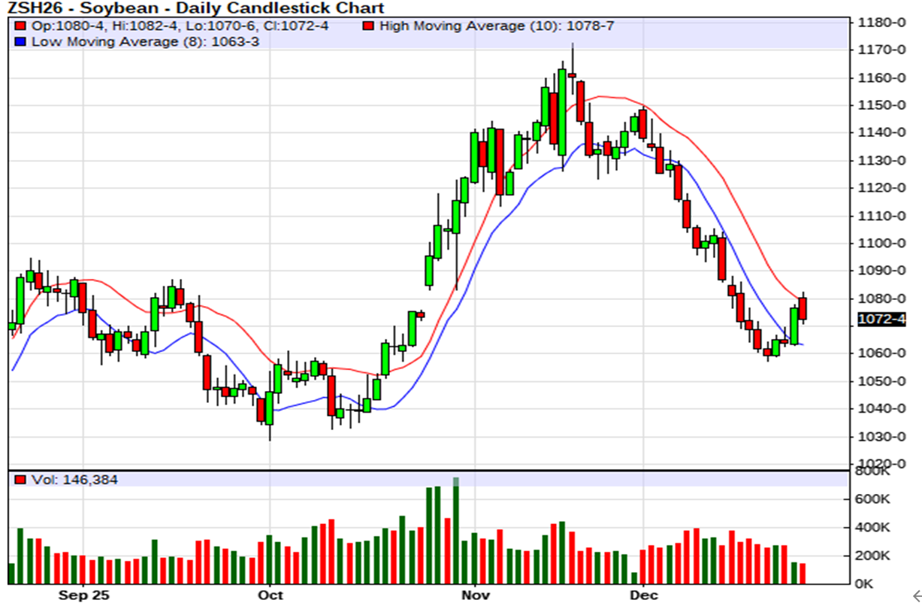This screenshot has height=609, width=922.
Task: Click the red High Moving Average legend marker
Action: coord(369,26)
